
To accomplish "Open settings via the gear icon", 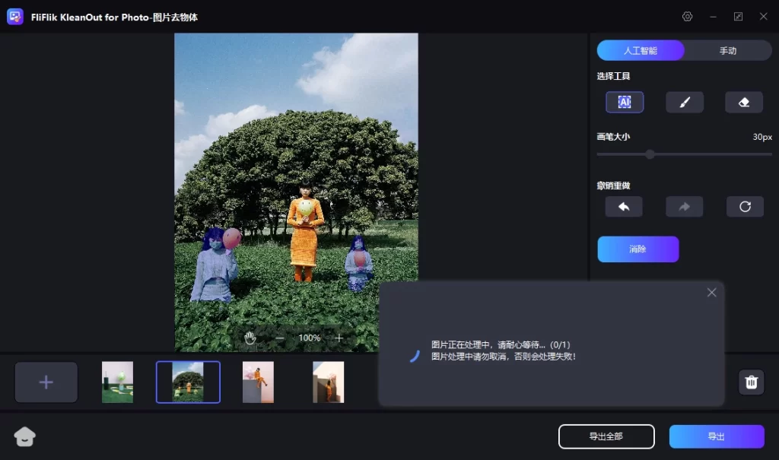I will point(688,17).
